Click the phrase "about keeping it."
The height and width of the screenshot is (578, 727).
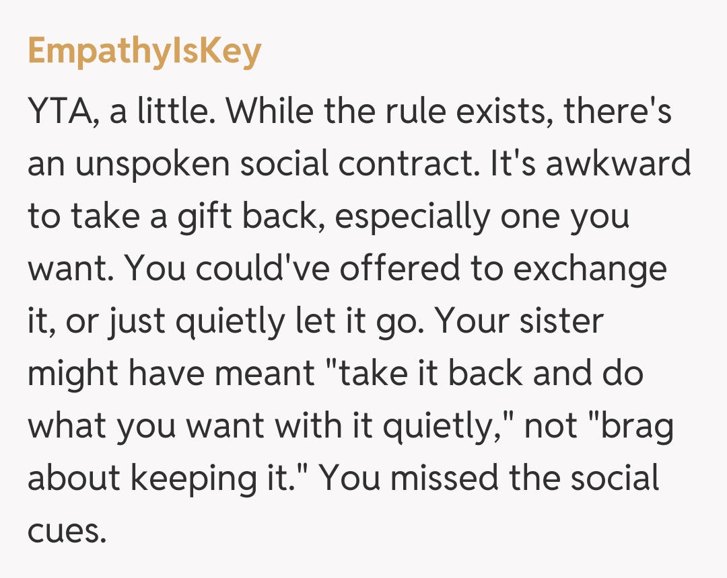[x=167, y=479]
